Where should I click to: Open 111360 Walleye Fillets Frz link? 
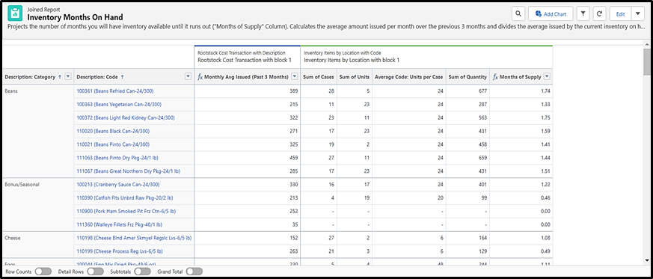coord(119,224)
